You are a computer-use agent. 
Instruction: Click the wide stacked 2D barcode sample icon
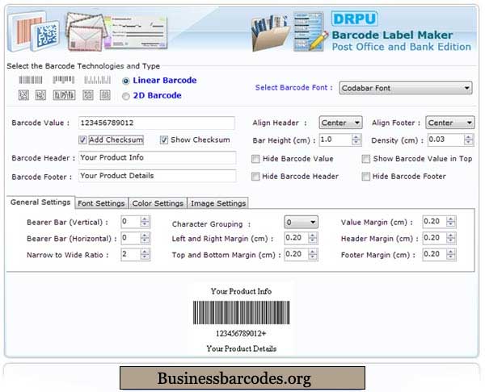coord(64,95)
